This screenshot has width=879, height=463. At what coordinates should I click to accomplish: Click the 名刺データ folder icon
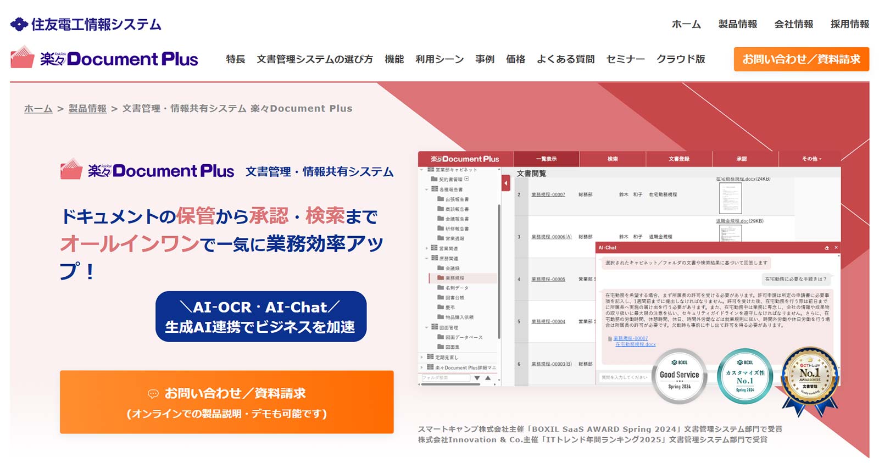(441, 287)
